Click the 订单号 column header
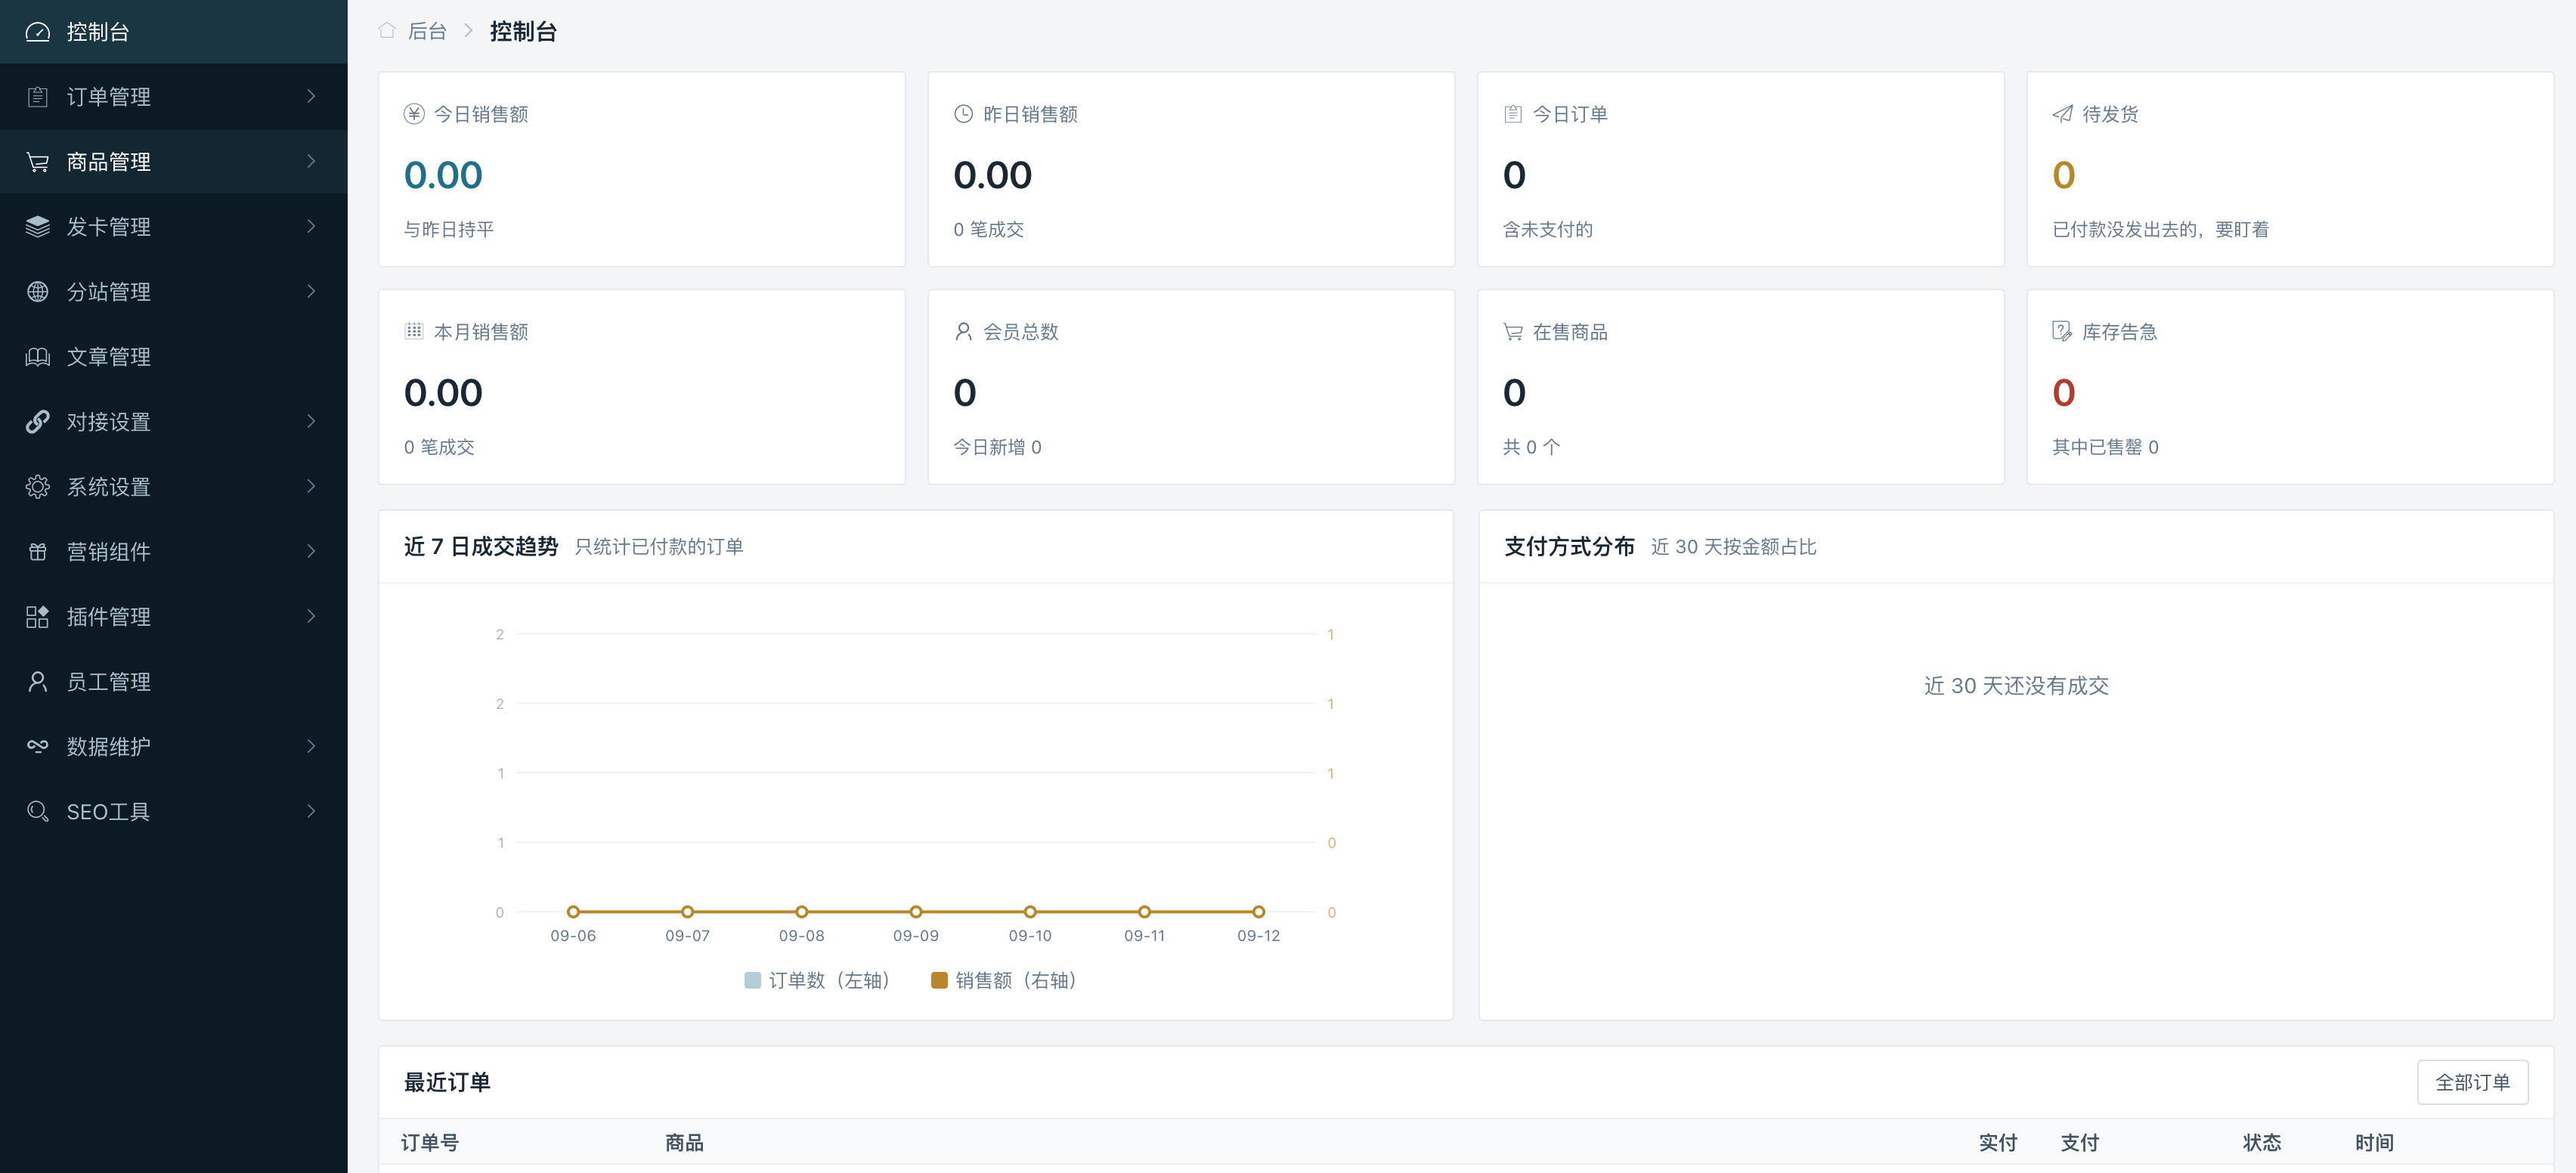The image size is (2576, 1173). pos(430,1142)
